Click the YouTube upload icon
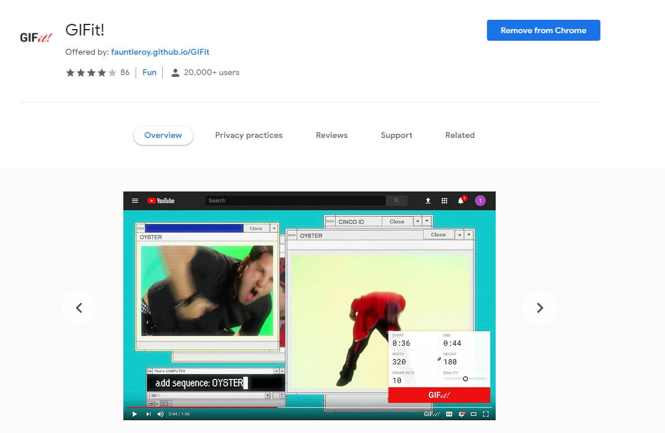 tap(428, 201)
